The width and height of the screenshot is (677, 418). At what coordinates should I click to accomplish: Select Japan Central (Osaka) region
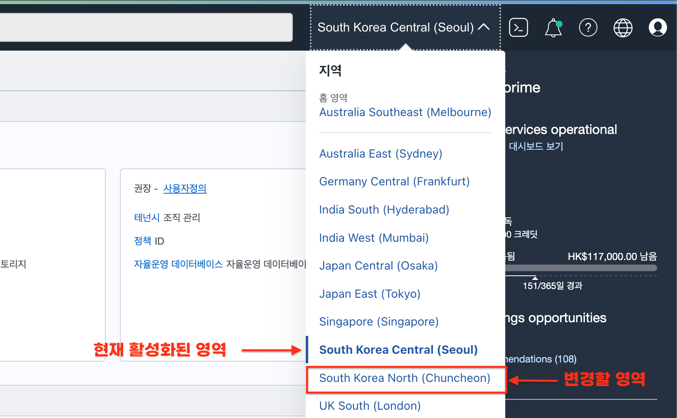(x=378, y=266)
